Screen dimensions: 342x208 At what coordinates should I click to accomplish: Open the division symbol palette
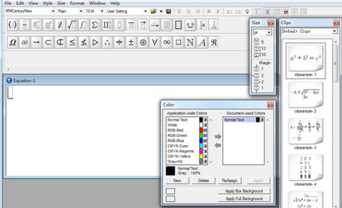(x=119, y=42)
